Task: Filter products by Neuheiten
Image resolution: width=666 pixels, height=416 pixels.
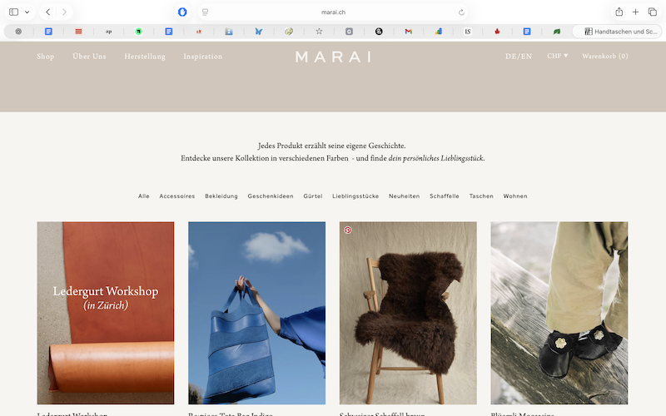Action: point(404,196)
